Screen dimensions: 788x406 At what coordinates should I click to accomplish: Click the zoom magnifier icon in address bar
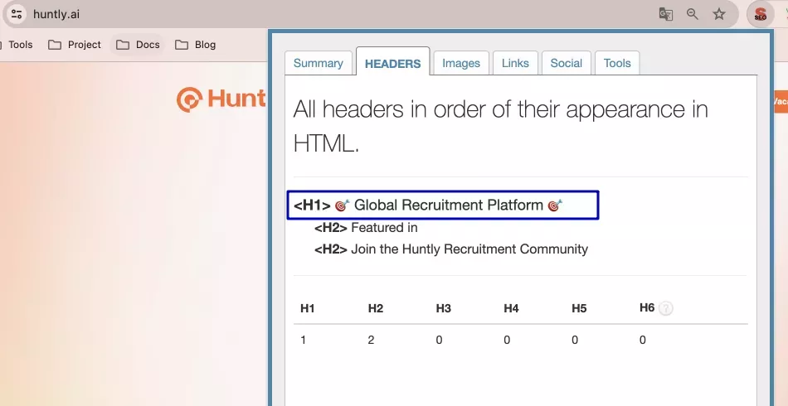click(693, 14)
